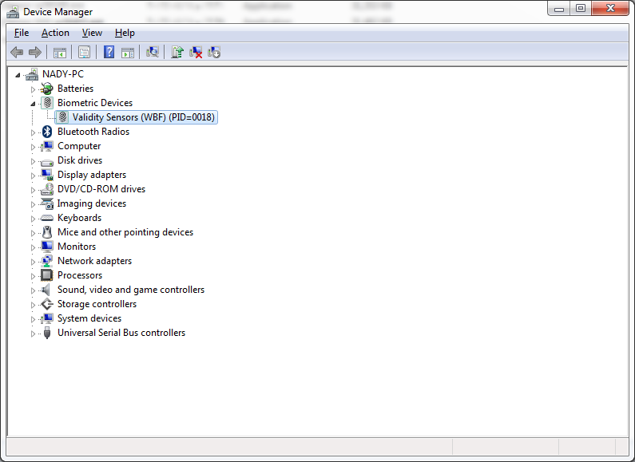This screenshot has height=462, width=635.
Task: Toggle the Show/Hide Console Tree icon
Action: pyautogui.click(x=60, y=52)
